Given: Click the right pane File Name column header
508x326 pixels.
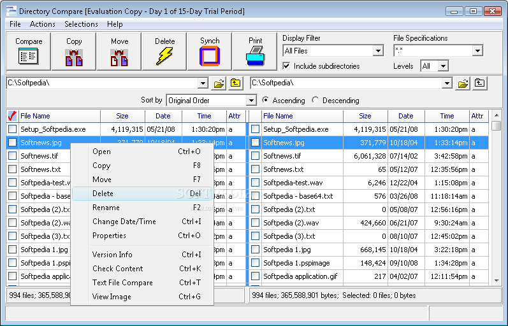Looking at the screenshot, I should [302, 116].
